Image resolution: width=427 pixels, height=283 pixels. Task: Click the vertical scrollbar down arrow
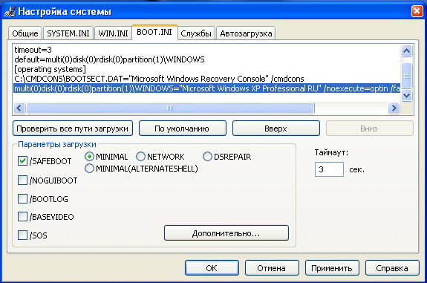406,95
